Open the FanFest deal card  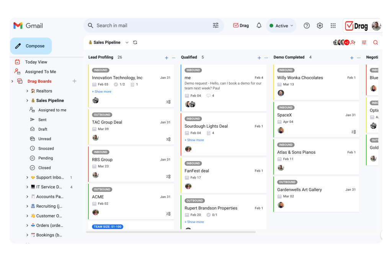click(x=224, y=175)
